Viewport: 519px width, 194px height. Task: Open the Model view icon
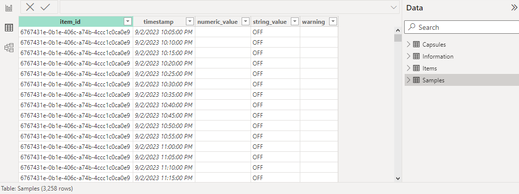[x=9, y=48]
